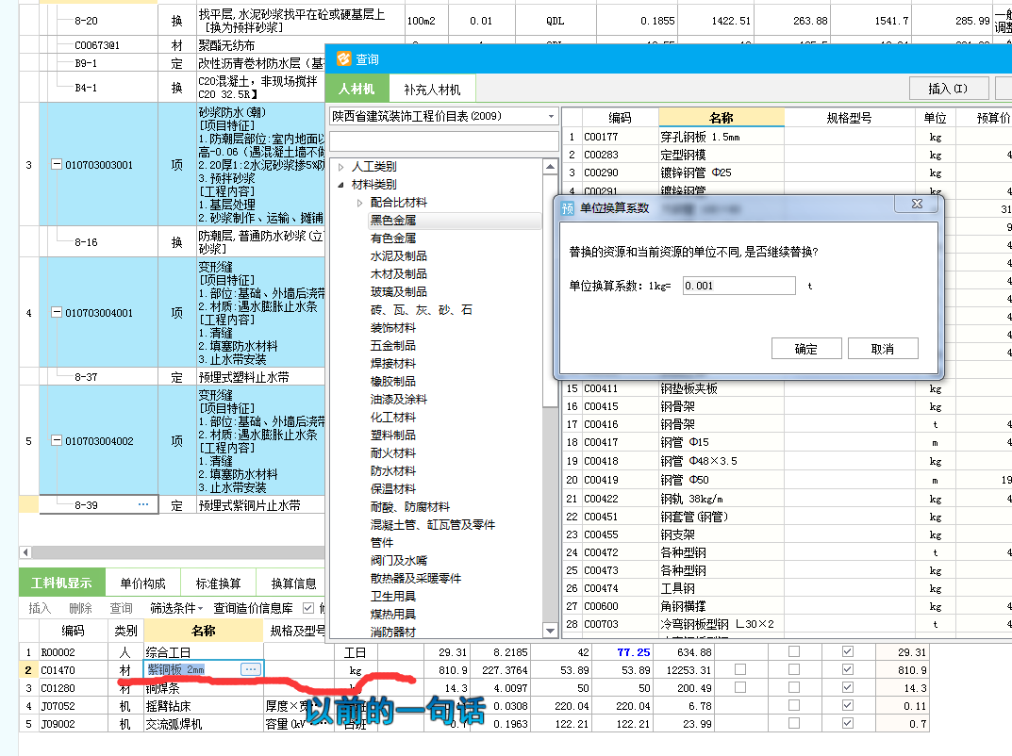Screen dimensions: 1012x756
Task: Close the 单位换算系数 dialog with X
Action: tap(917, 204)
